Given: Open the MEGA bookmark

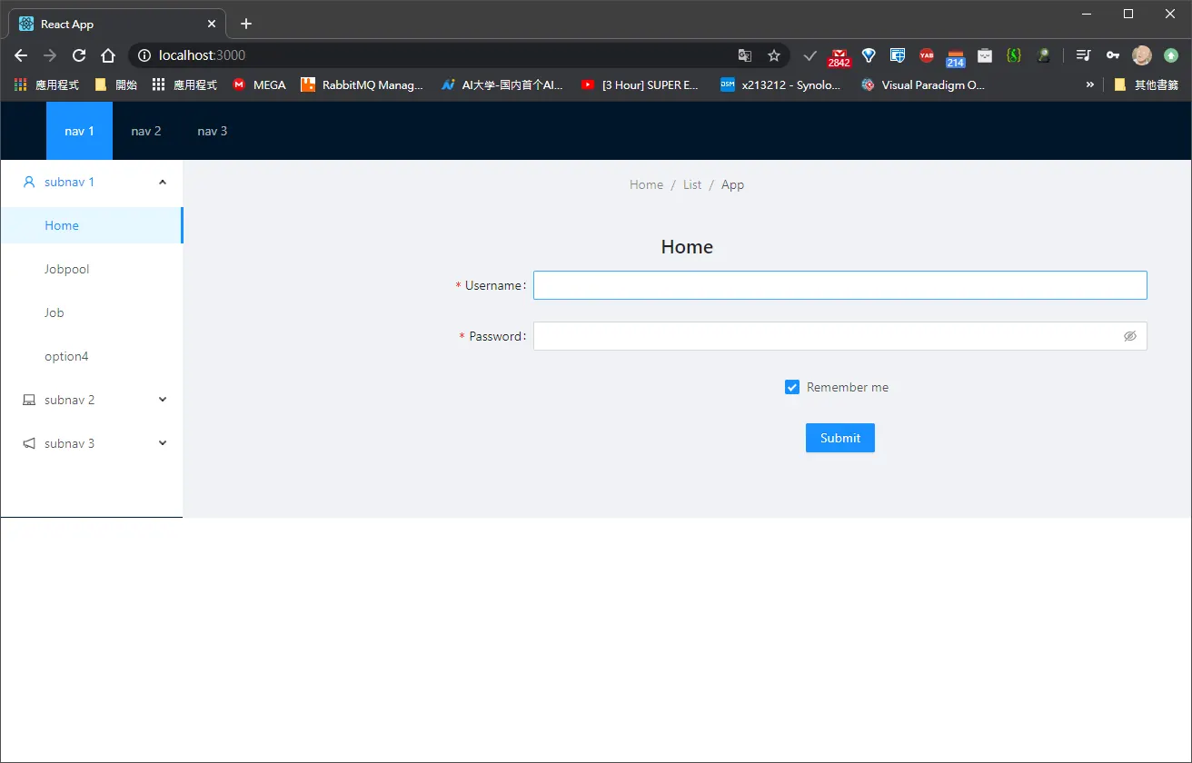Looking at the screenshot, I should coord(259,84).
